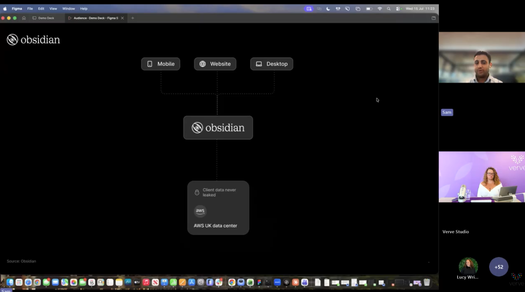Open Figma from the dock

coord(259,282)
